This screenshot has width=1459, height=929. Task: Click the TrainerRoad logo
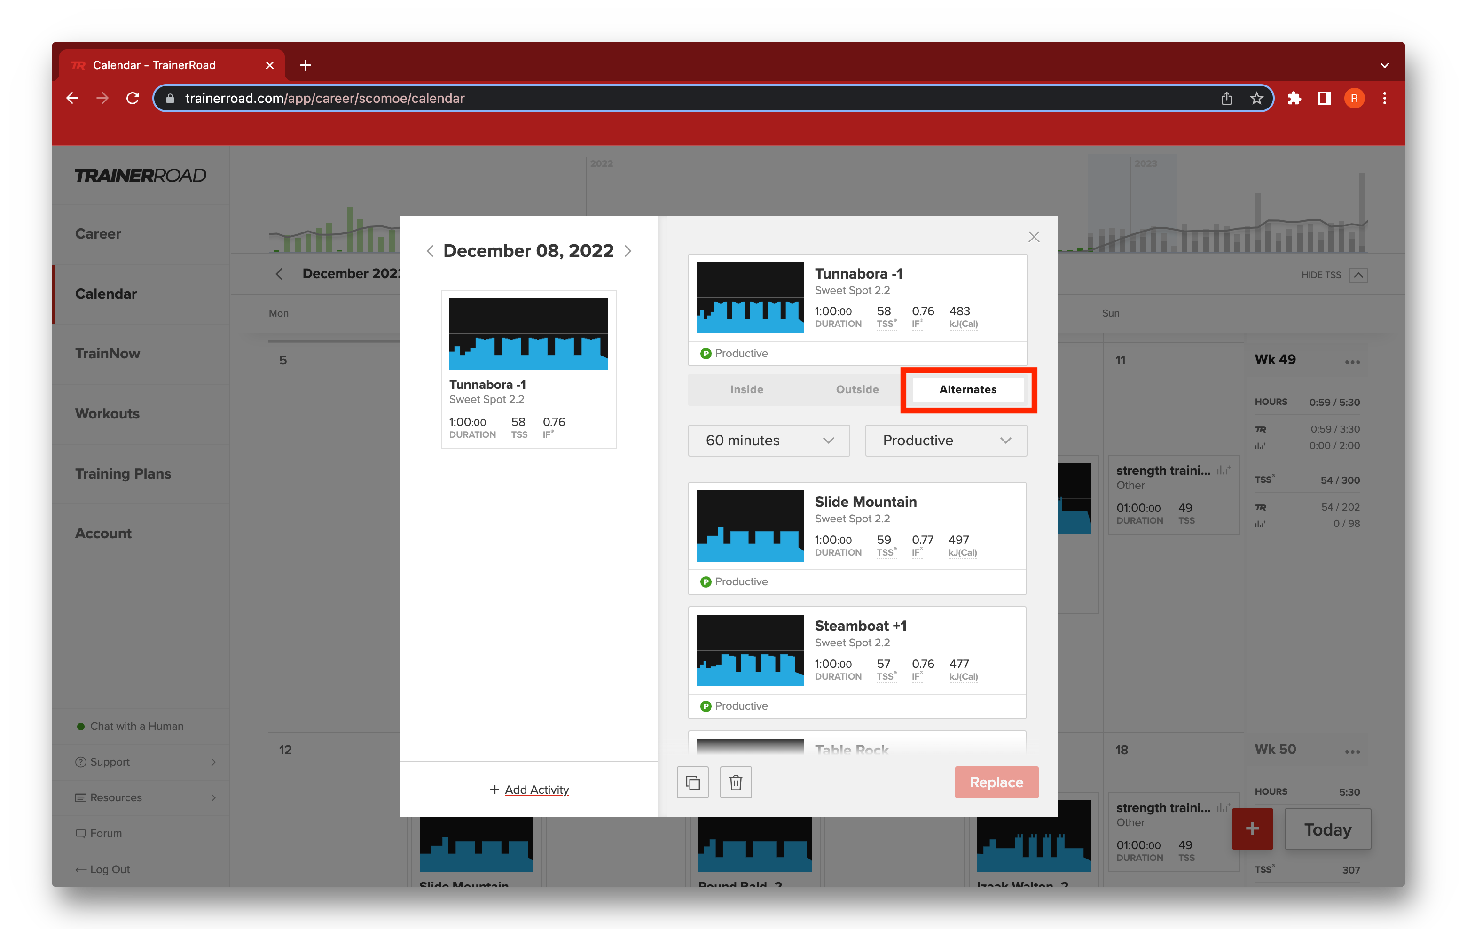141,176
